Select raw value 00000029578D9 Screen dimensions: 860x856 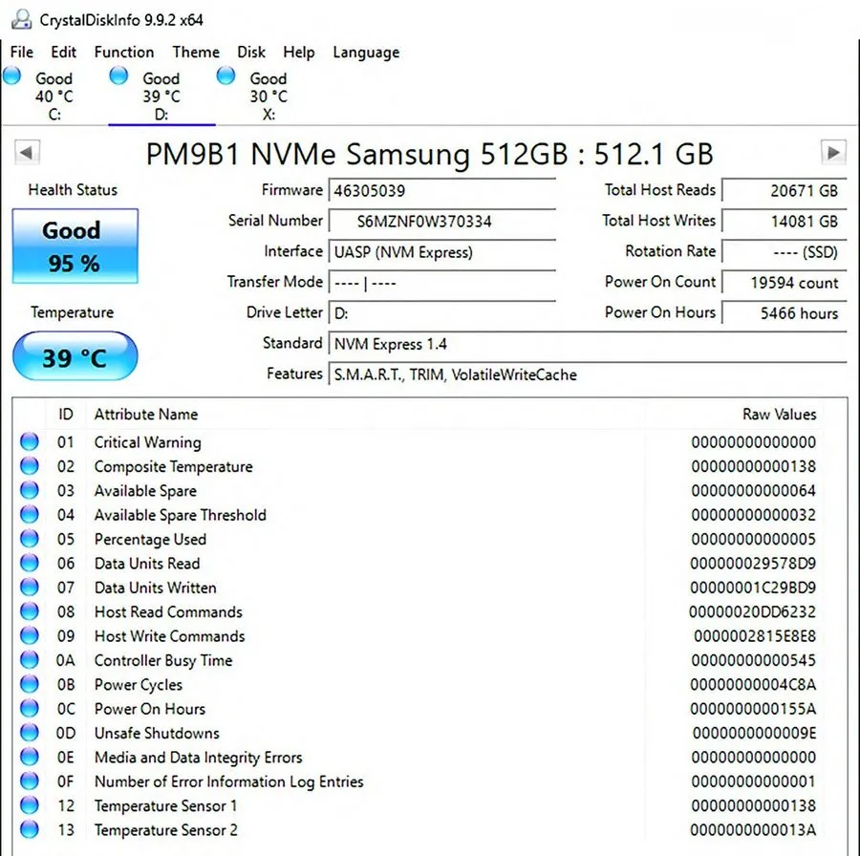click(x=753, y=563)
